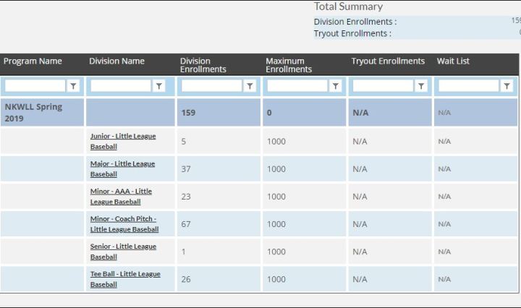This screenshot has height=308, width=521.
Task: Click the Program Name filter icon
Action: (74, 86)
